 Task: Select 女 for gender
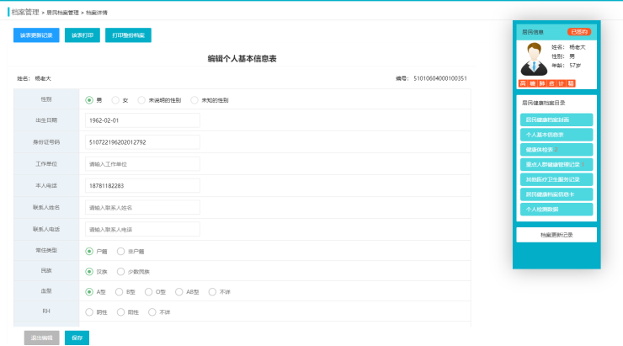[x=115, y=100]
